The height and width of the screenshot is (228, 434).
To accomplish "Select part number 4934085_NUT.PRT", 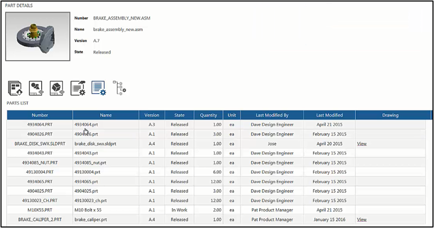I will 40,163.
